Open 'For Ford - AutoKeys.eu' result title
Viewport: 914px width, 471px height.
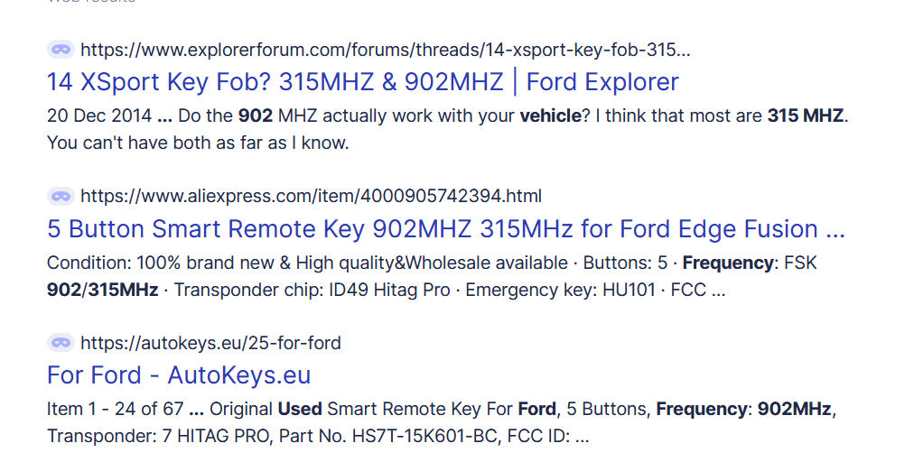pos(179,375)
